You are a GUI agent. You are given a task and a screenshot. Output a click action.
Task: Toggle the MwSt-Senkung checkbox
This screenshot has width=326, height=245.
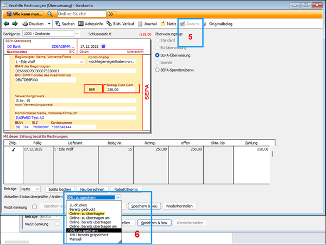coord(35,206)
